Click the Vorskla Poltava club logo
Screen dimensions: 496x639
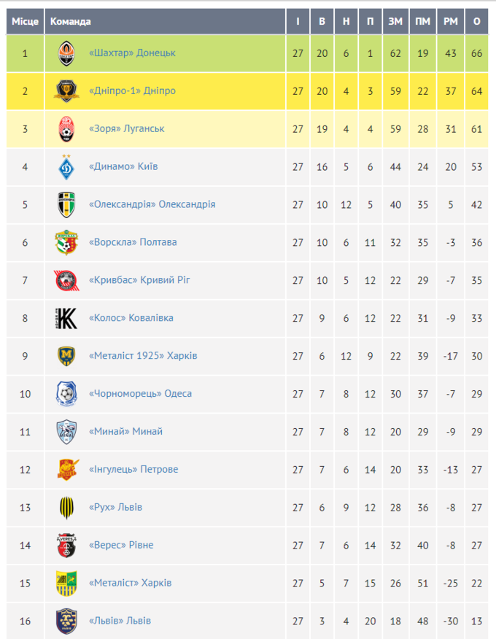pyautogui.click(x=66, y=243)
